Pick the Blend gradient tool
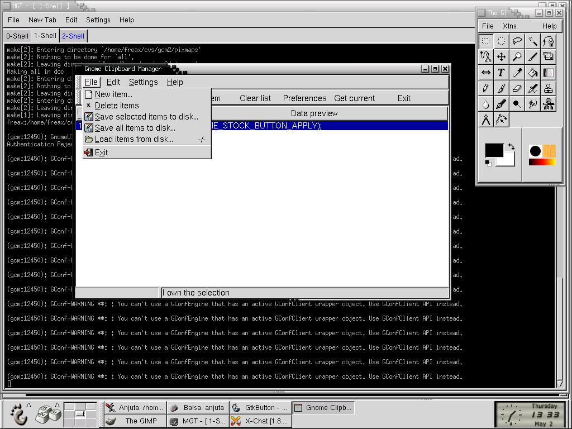The image size is (572, 429). pos(549,72)
